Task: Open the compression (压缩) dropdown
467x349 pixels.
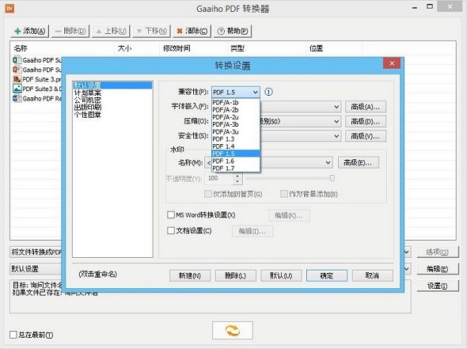Action: 336,121
